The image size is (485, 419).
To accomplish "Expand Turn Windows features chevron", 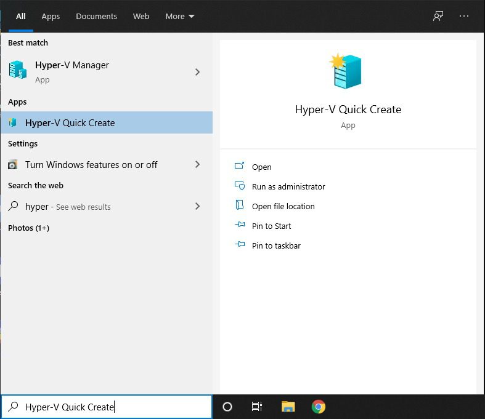I will (197, 165).
